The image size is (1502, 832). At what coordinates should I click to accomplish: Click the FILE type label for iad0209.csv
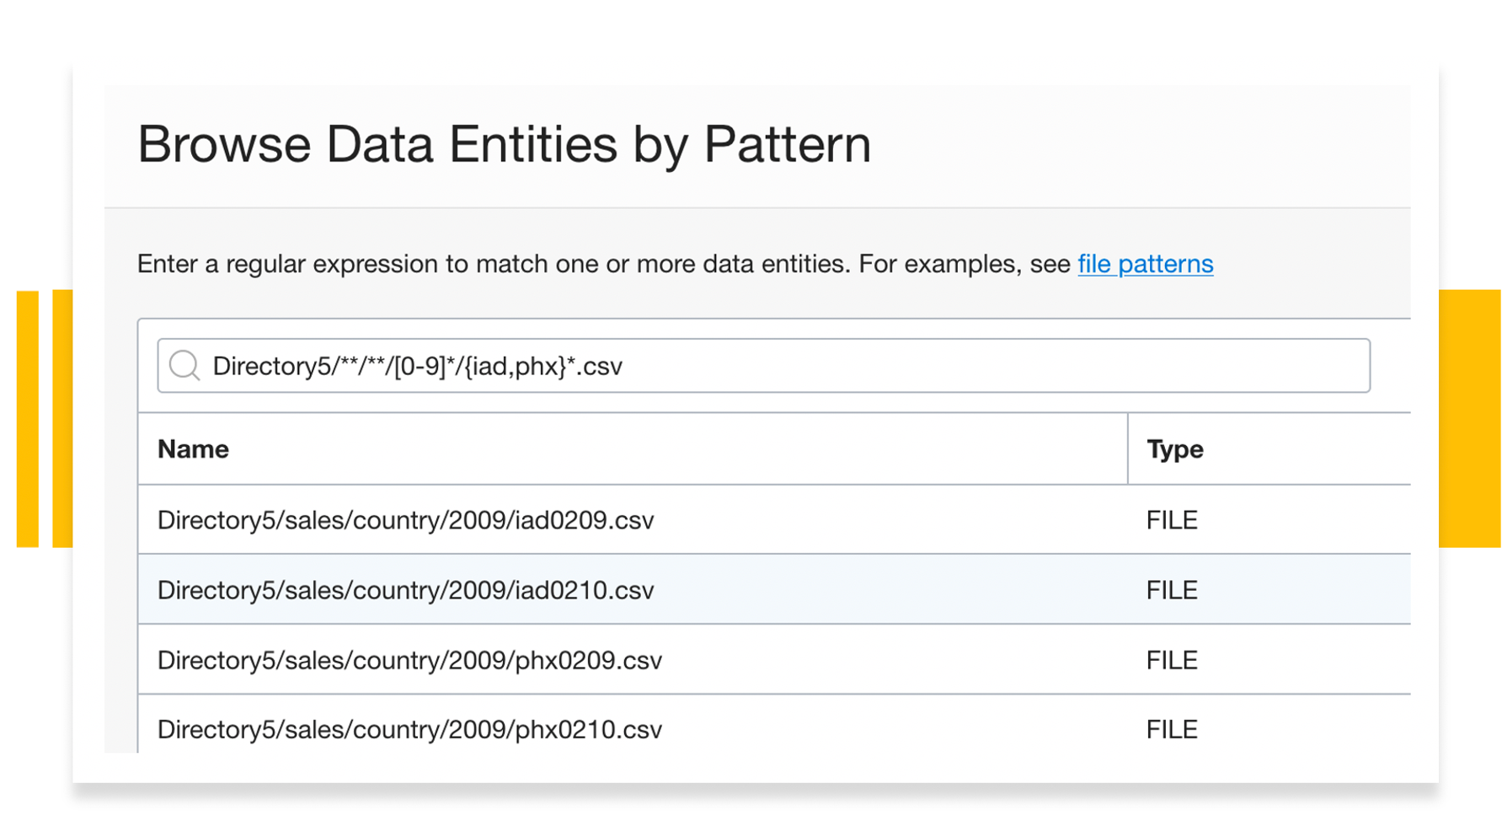coord(1171,520)
